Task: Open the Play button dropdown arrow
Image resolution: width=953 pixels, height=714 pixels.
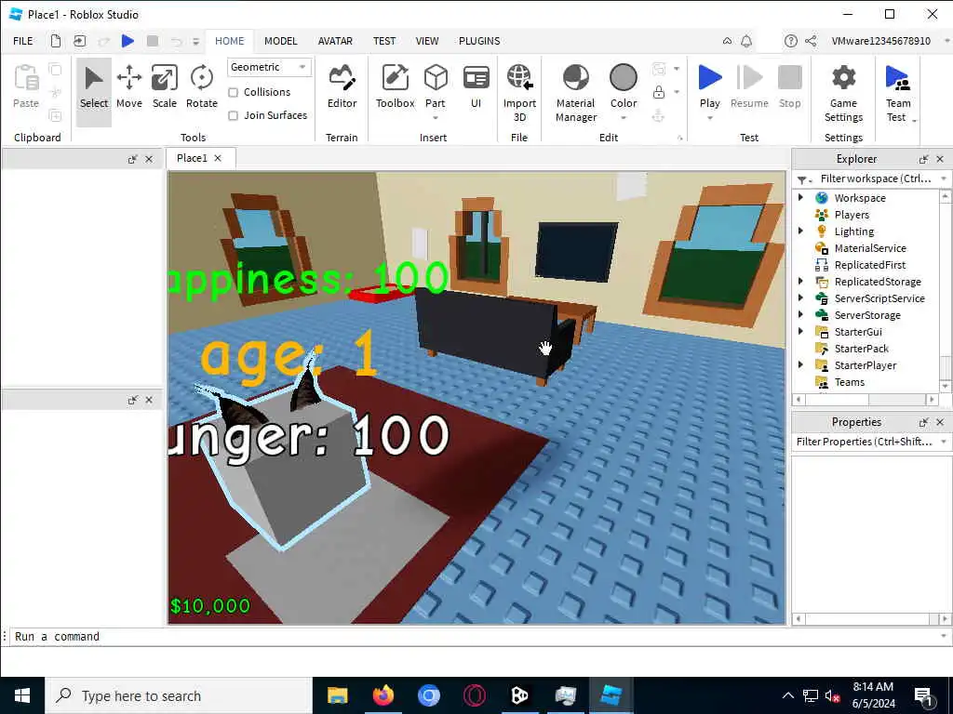Action: 709,118
